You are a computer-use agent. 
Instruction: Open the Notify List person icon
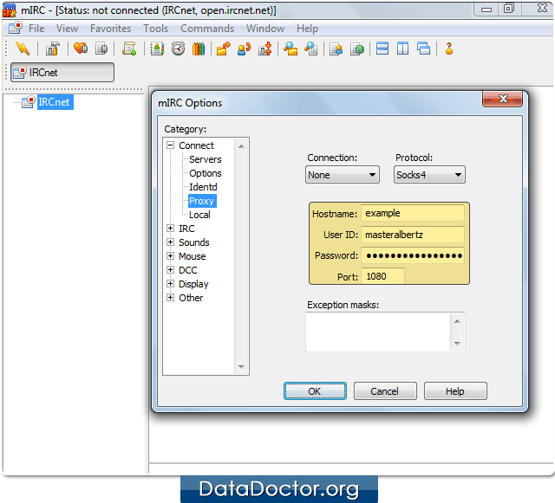[336, 48]
